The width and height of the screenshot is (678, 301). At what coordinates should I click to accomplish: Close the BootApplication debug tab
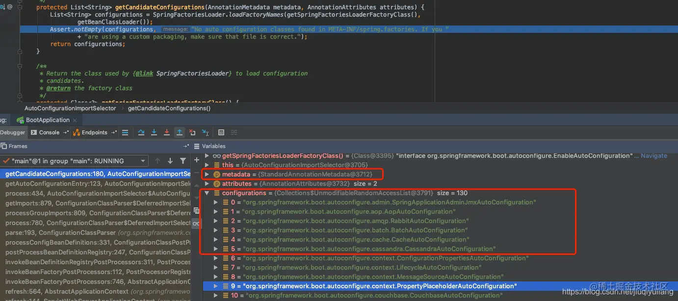click(75, 120)
